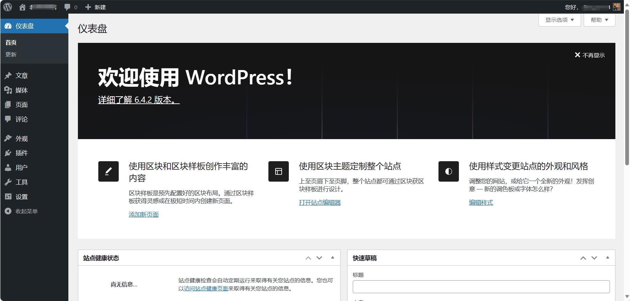Toggle collapse of 快速草稿 panel
Image resolution: width=630 pixels, height=301 pixels.
pos(608,258)
